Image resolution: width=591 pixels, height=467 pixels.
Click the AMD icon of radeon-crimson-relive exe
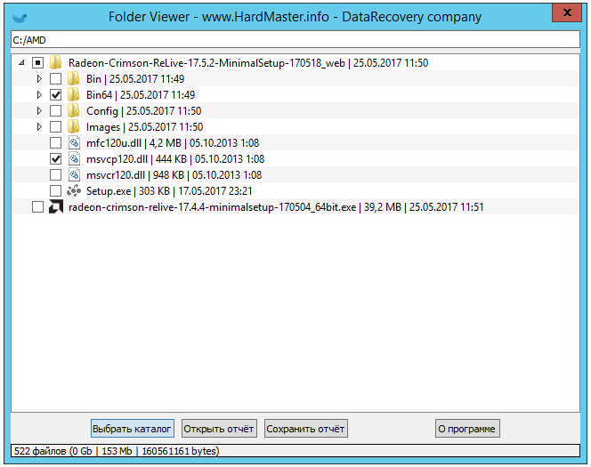55,207
